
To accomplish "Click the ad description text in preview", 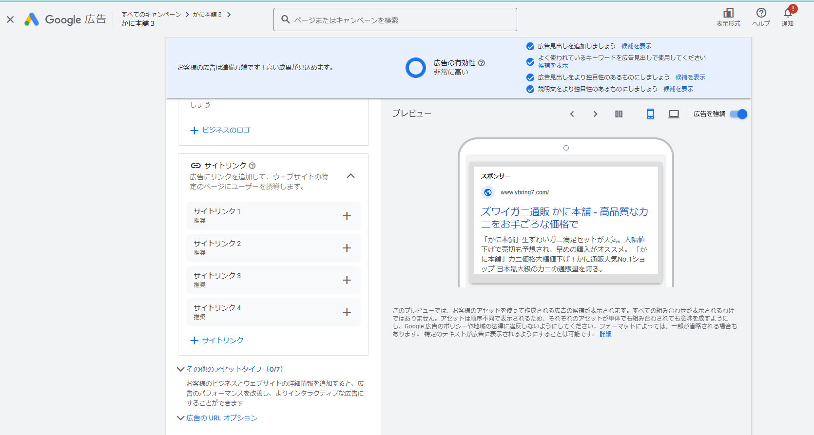I will 564,254.
